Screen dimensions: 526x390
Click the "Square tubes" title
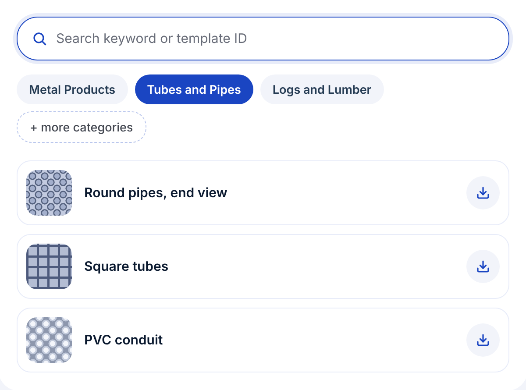(126, 266)
